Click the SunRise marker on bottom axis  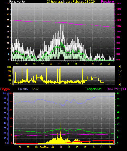coord(44,147)
